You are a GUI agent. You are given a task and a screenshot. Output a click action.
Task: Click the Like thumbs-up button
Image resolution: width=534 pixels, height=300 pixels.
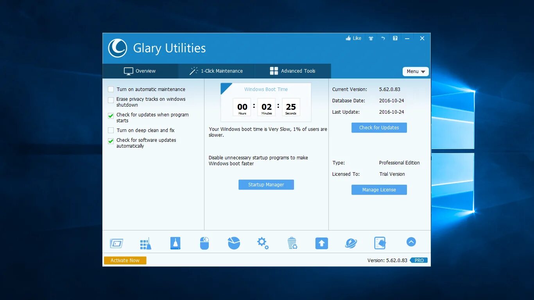[353, 38]
